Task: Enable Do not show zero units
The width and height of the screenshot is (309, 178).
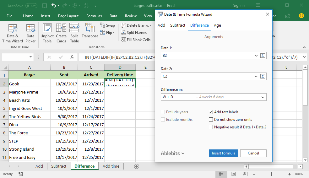Action: pyautogui.click(x=211, y=120)
